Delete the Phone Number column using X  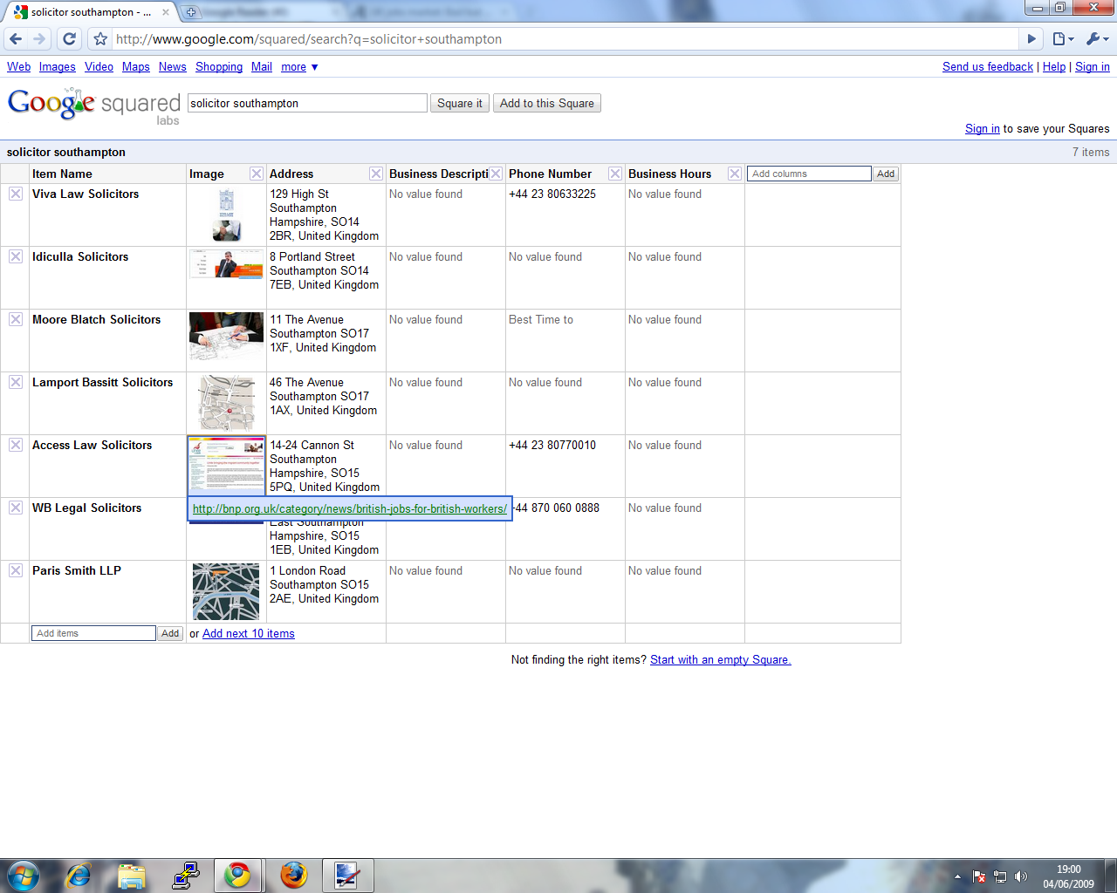[x=615, y=174]
